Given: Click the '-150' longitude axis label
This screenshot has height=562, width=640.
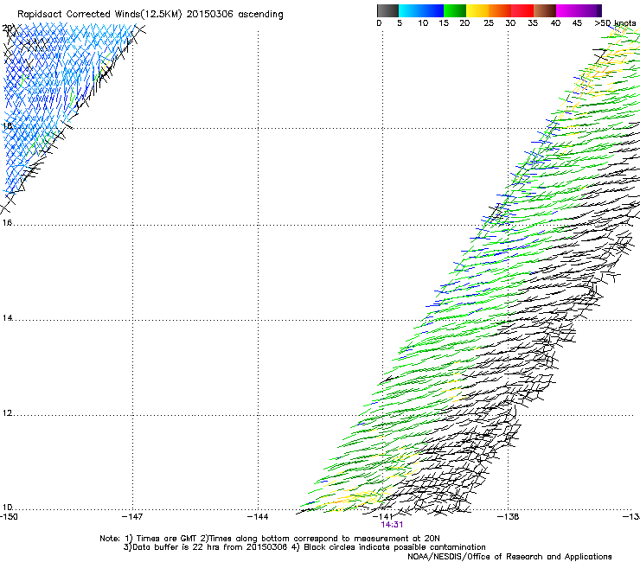Looking at the screenshot, I should pyautogui.click(x=9, y=517).
